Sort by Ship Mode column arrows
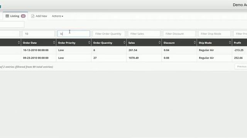The image size is (247, 138). point(230,43)
